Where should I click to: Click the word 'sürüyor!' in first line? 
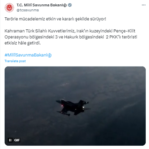tap(98, 19)
